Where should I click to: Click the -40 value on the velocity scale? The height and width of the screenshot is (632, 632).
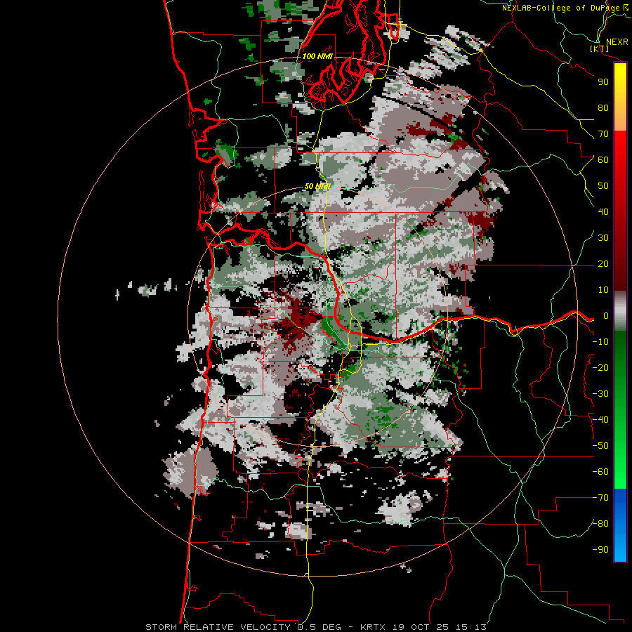point(600,420)
